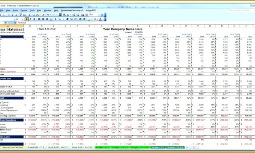Open the Format menu
Screen dimensions: 255x153
coord(23,10)
